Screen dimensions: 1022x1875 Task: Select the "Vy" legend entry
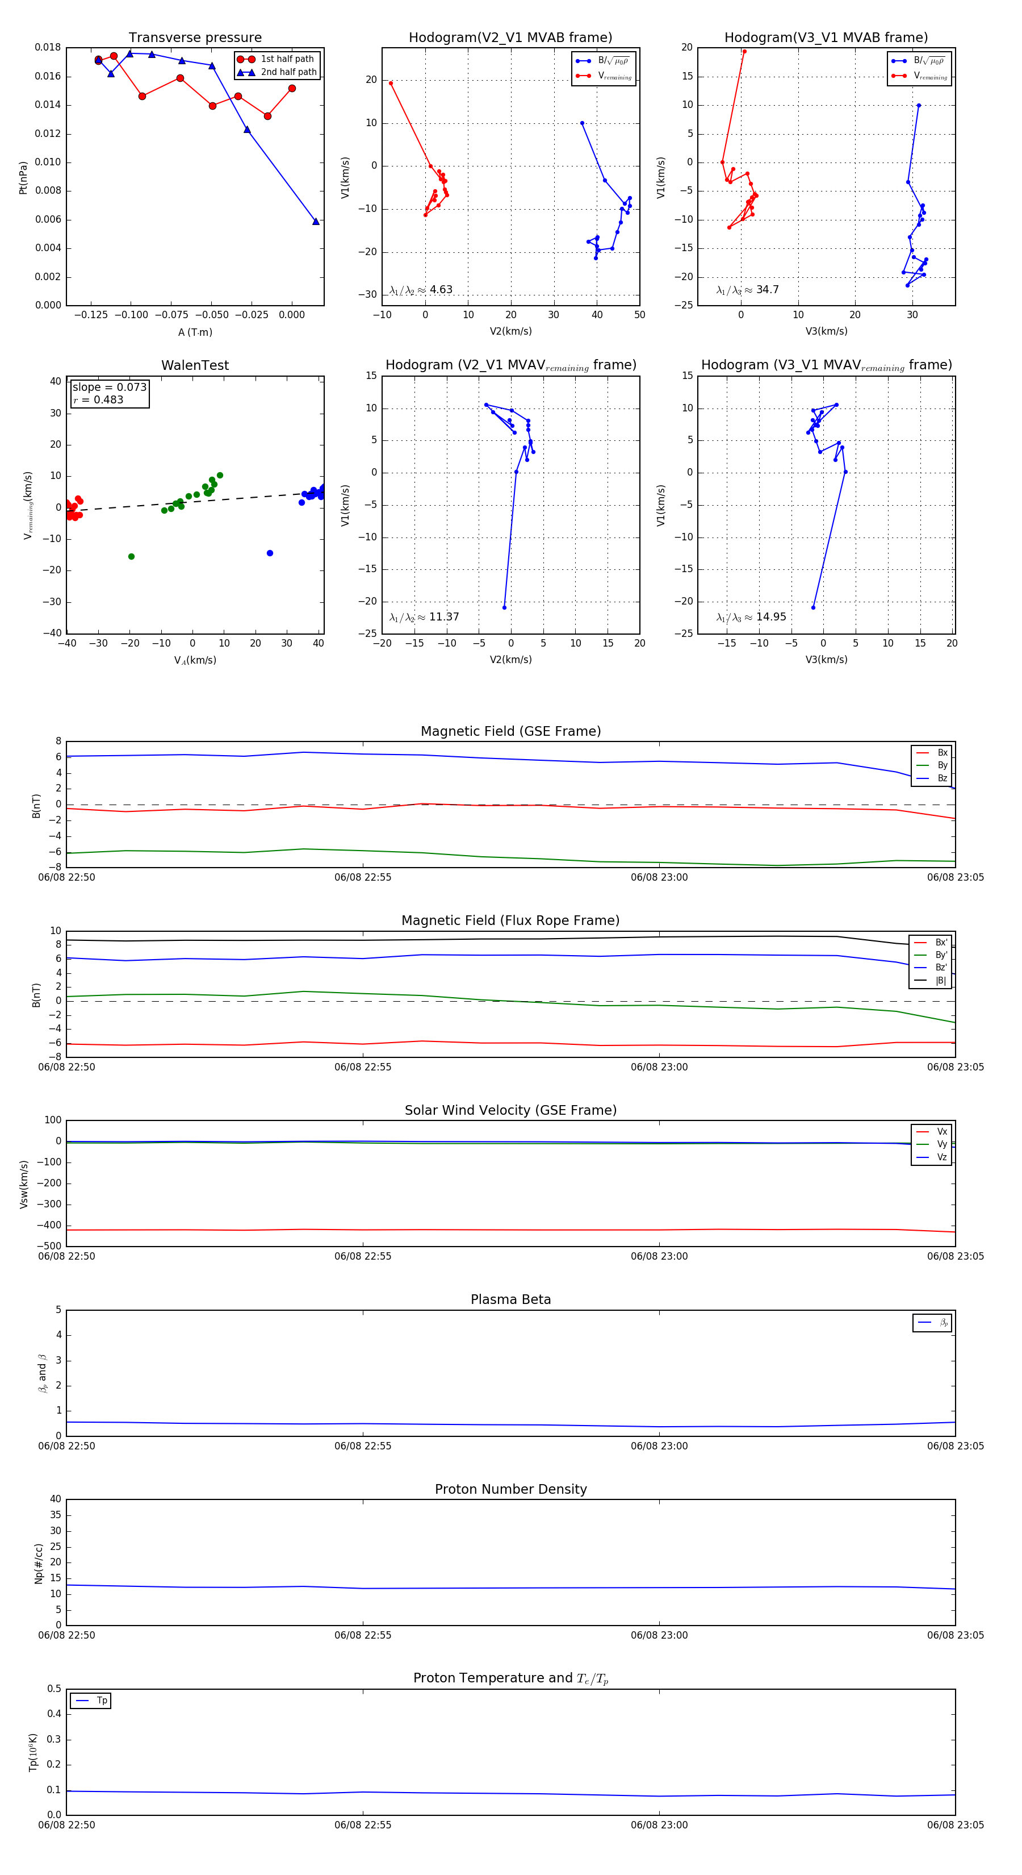coord(932,1145)
